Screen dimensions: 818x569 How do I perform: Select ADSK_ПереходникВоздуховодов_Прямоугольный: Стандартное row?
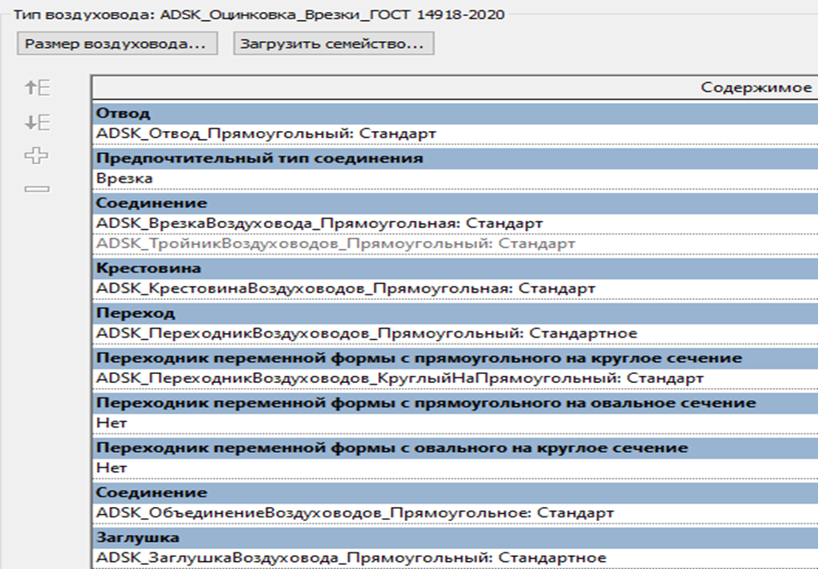tap(455, 333)
